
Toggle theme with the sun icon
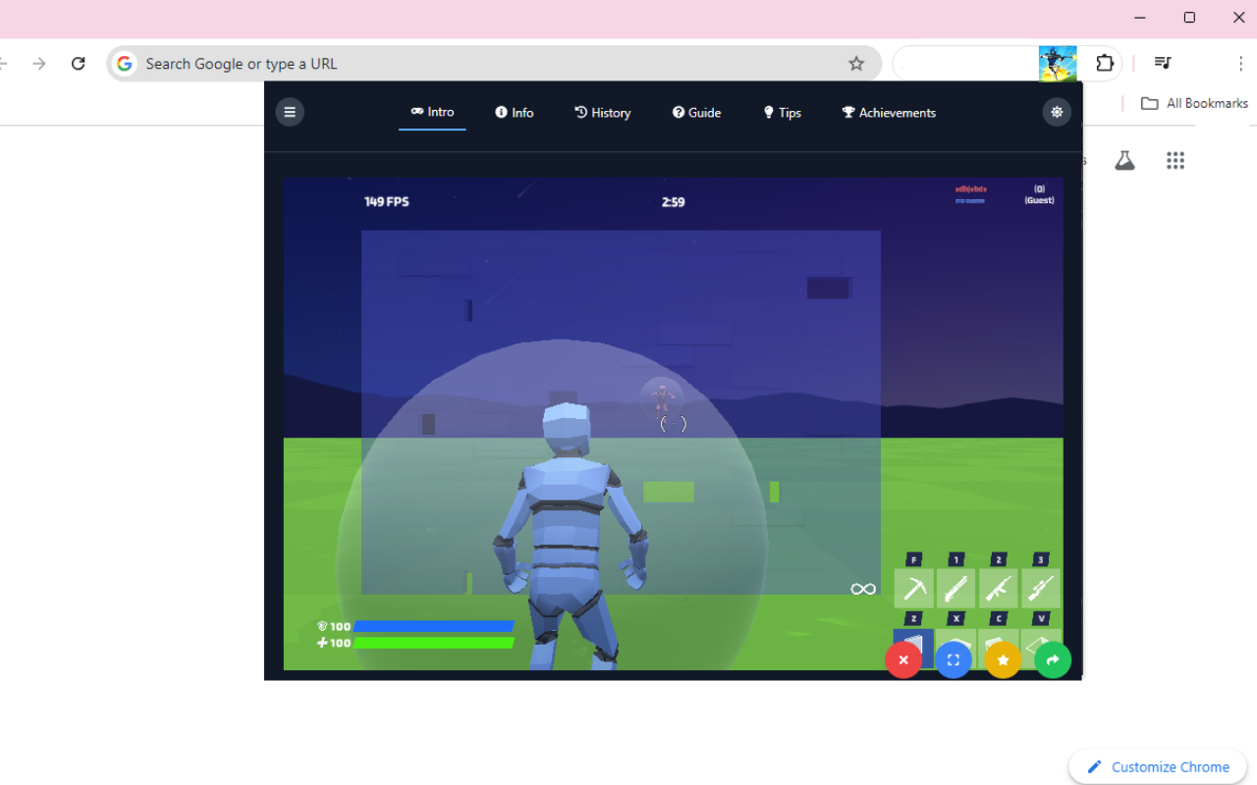click(x=1057, y=112)
